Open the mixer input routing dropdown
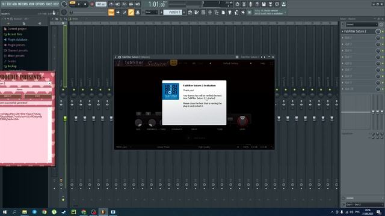The width and height of the screenshot is (385, 216). coord(362,25)
